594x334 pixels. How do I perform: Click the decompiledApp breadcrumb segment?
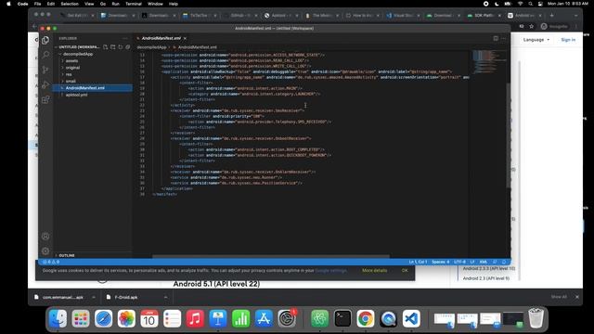coord(151,47)
